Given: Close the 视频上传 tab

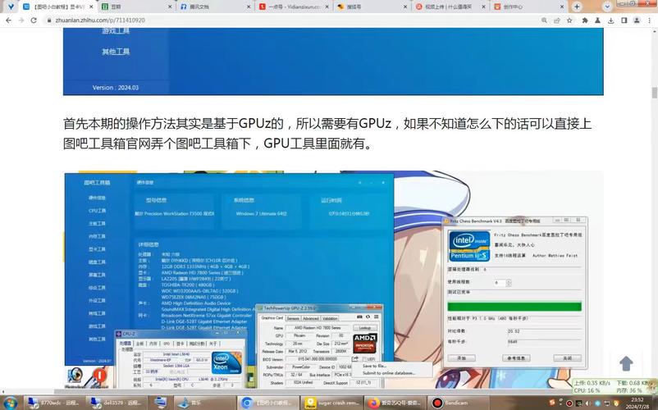Looking at the screenshot, I should tap(484, 7).
